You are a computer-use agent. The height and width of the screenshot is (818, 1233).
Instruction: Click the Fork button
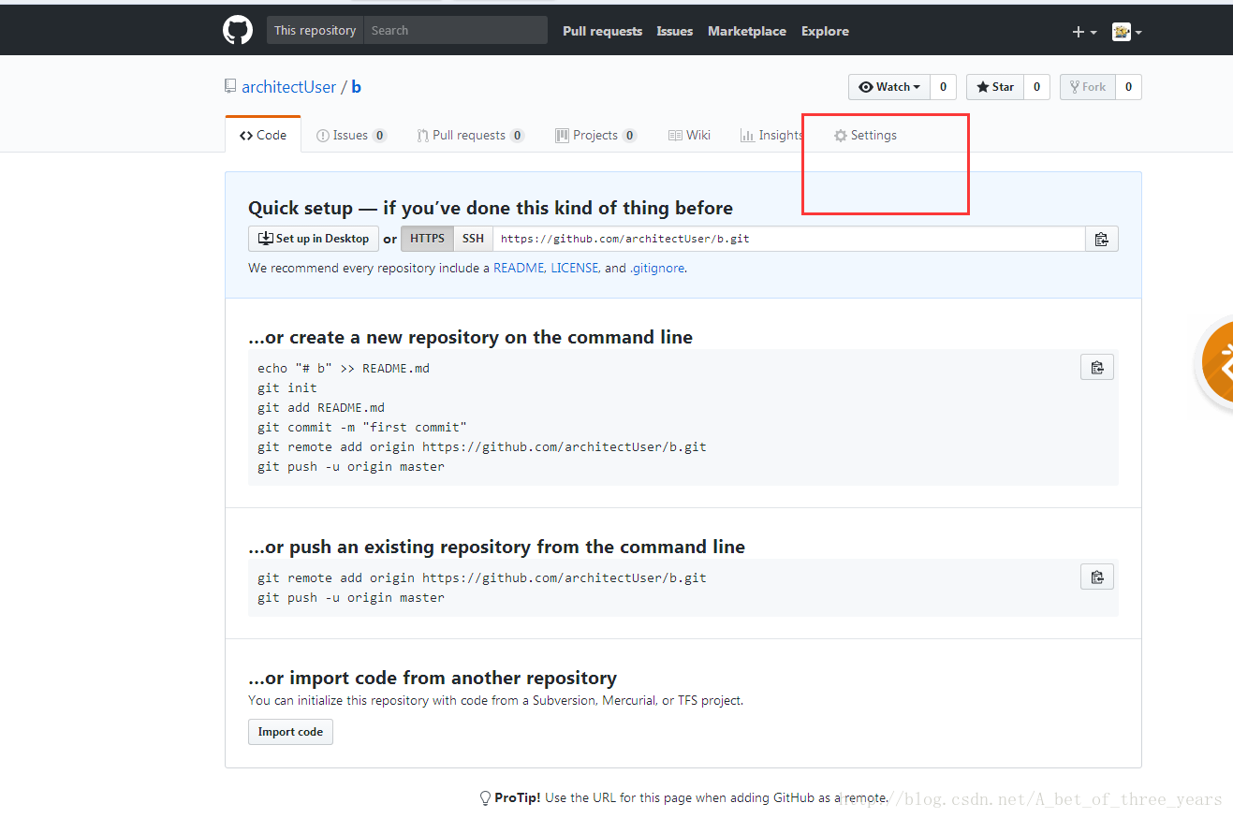coord(1088,87)
